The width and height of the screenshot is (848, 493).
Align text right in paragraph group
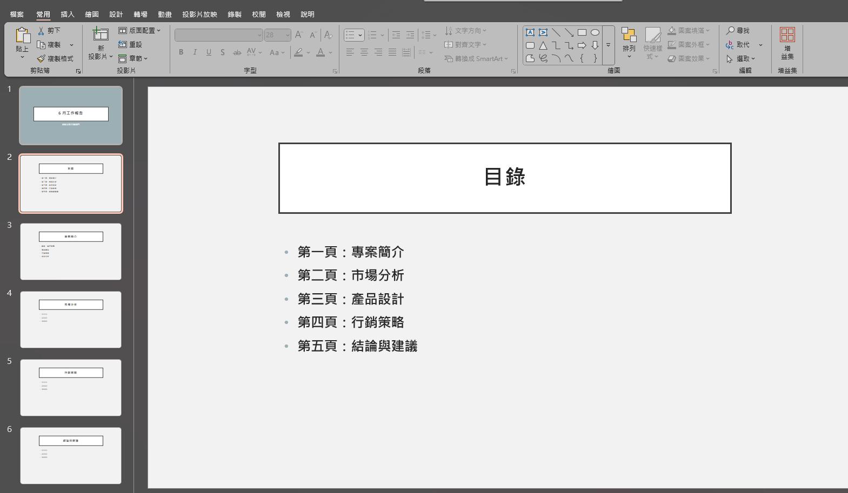pyautogui.click(x=378, y=52)
